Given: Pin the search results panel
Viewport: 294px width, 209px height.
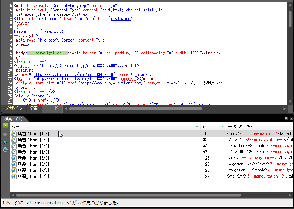Looking at the screenshot, I should tap(286, 118).
